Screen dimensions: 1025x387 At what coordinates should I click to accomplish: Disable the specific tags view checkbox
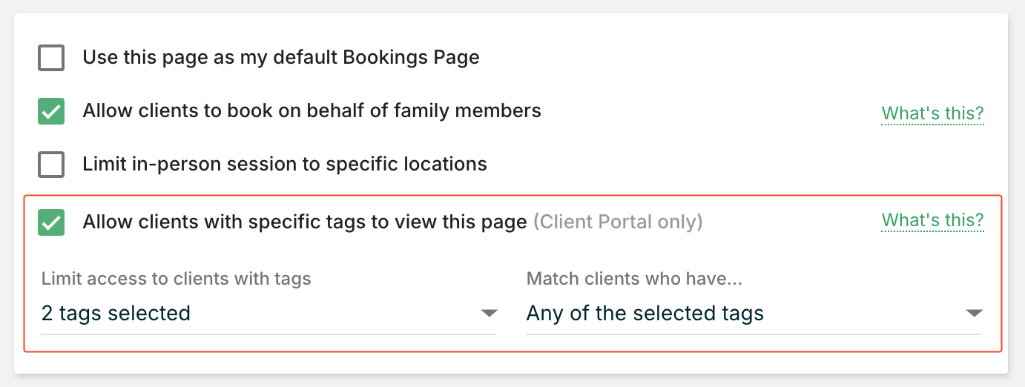[51, 222]
